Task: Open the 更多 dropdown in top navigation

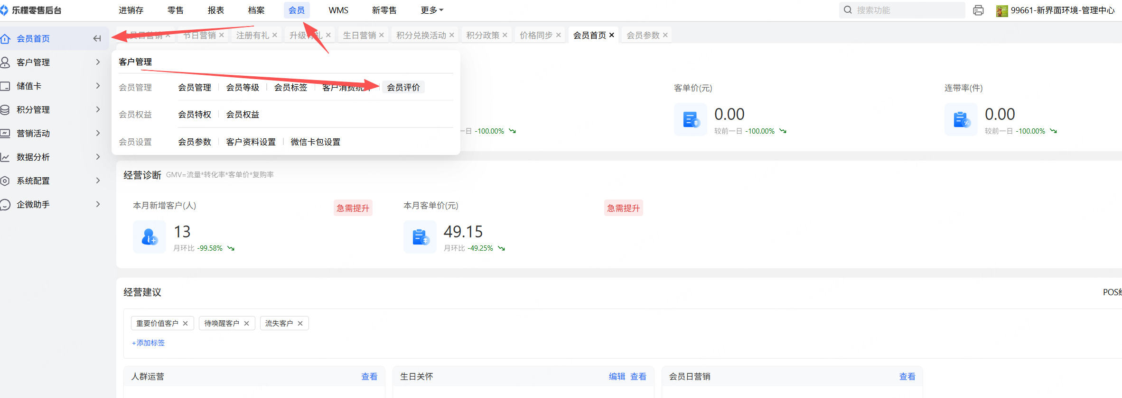Action: coord(432,10)
